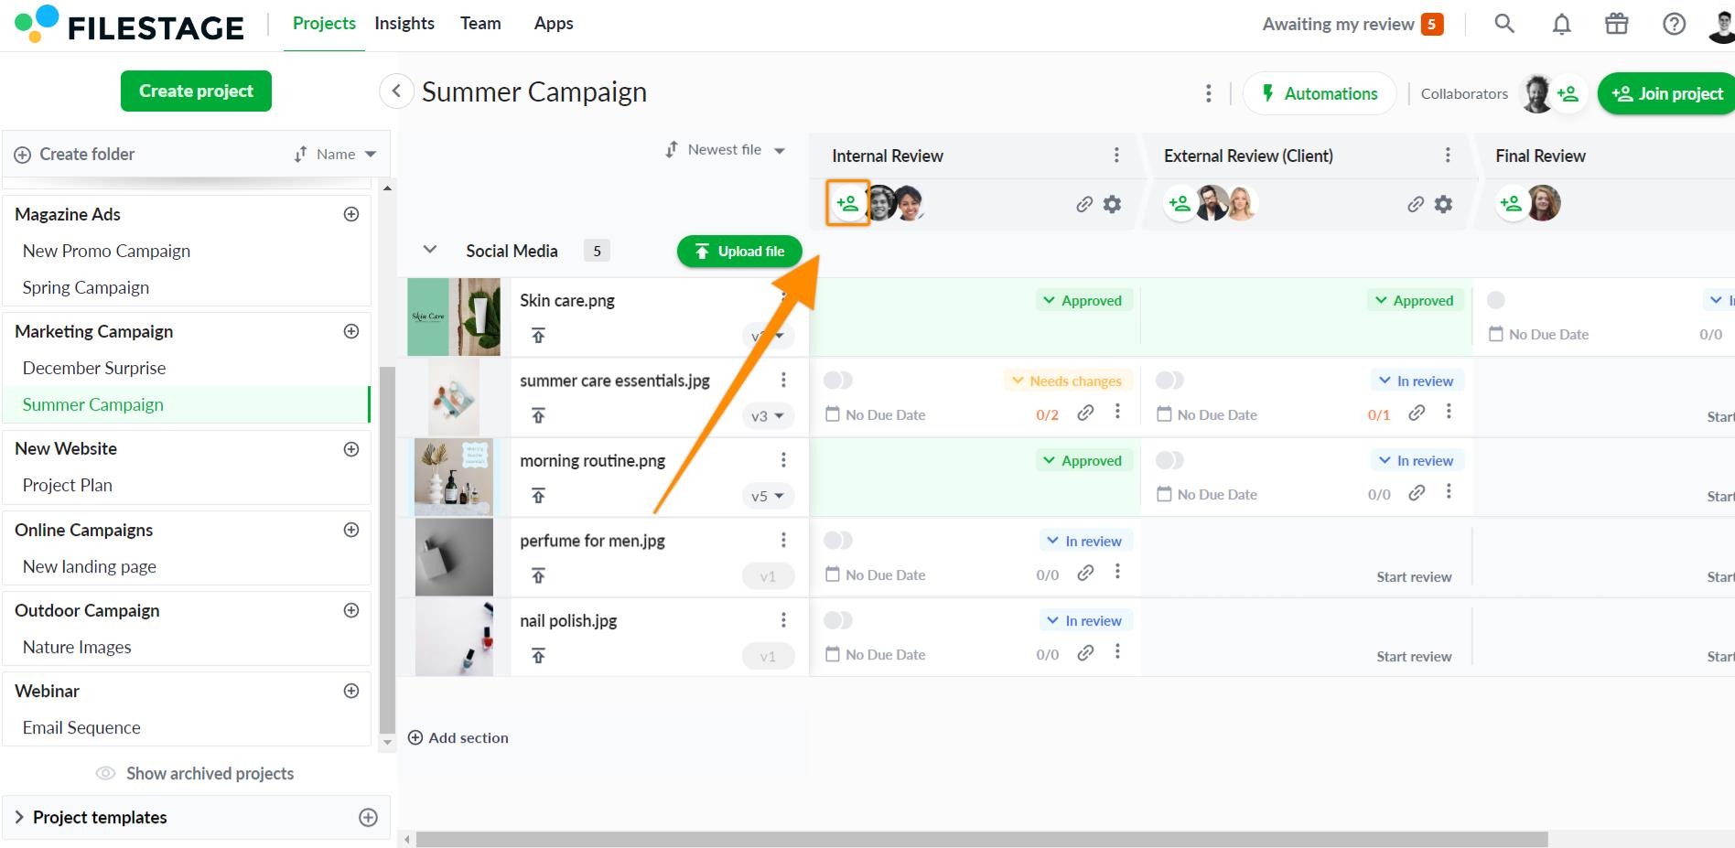The height and width of the screenshot is (848, 1735).
Task: Open Awaiting my review list
Action: 1352,24
